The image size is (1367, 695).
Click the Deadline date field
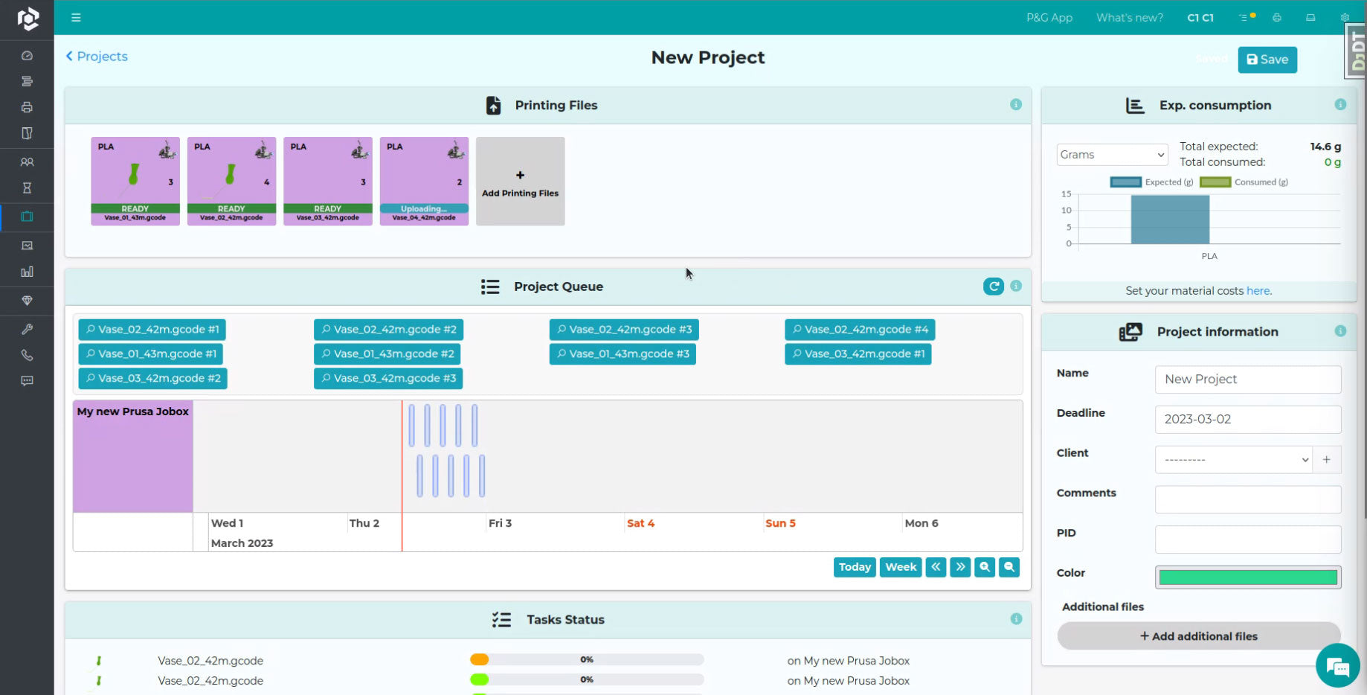coord(1248,420)
